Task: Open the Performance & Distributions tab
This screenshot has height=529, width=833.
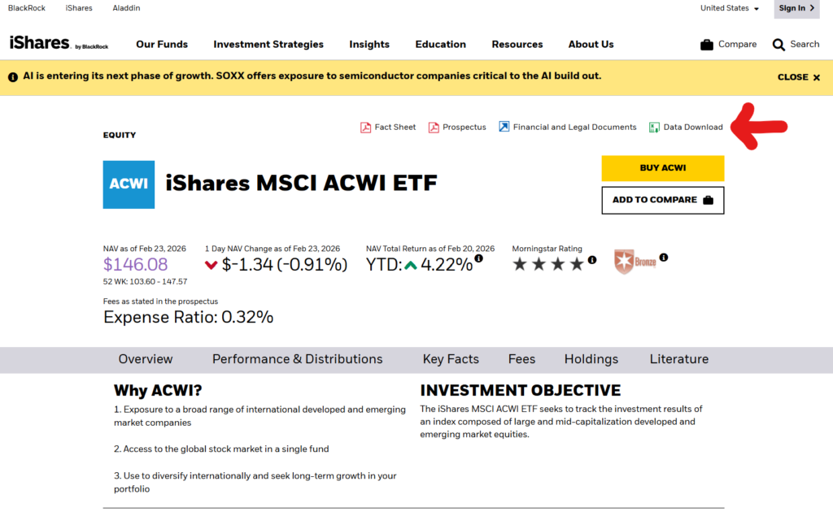Action: click(x=297, y=359)
